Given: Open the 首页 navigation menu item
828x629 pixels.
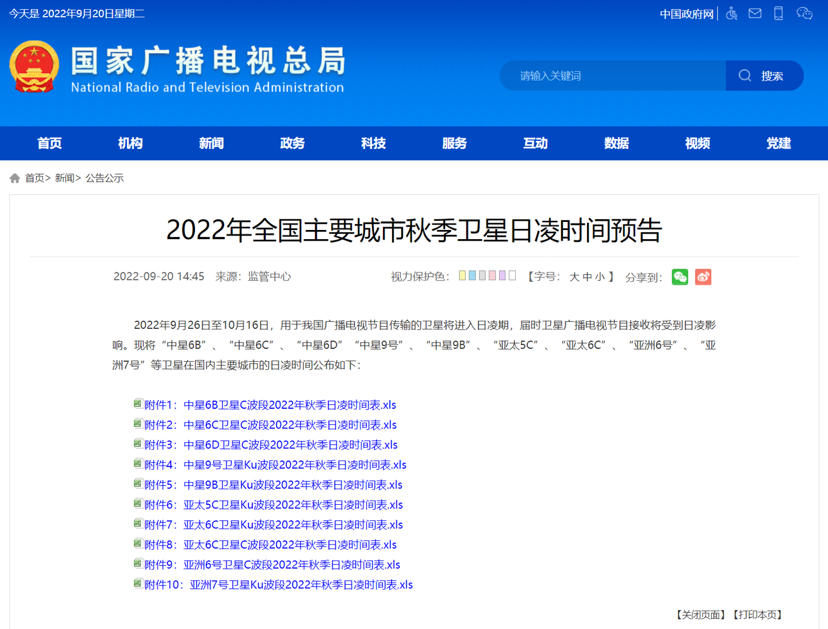Looking at the screenshot, I should pos(49,143).
